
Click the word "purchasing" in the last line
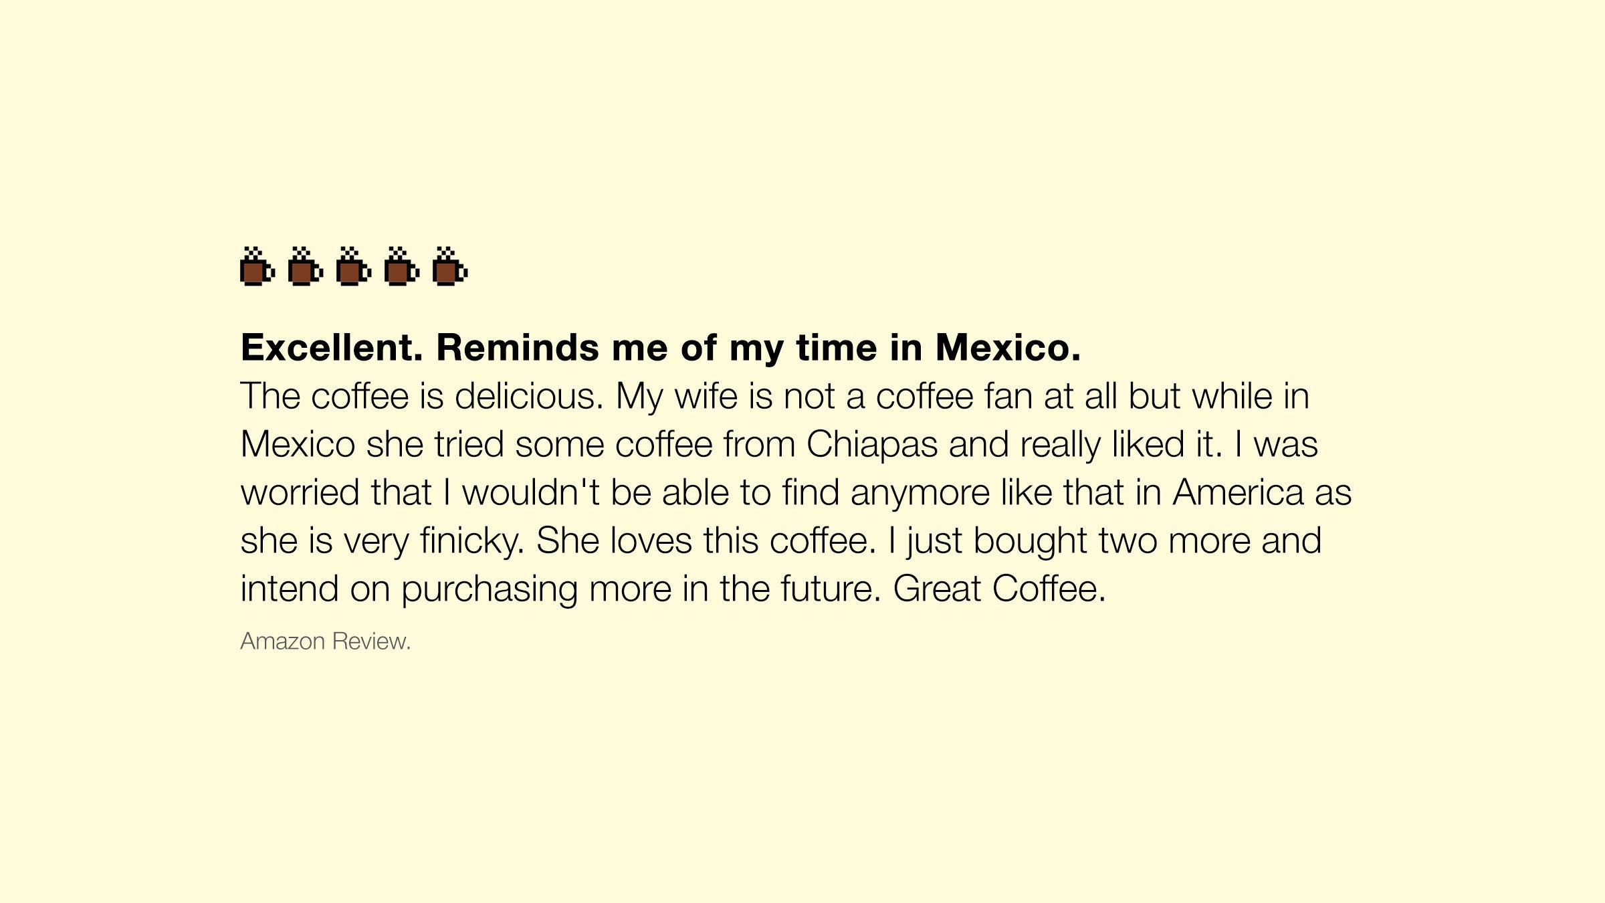490,589
